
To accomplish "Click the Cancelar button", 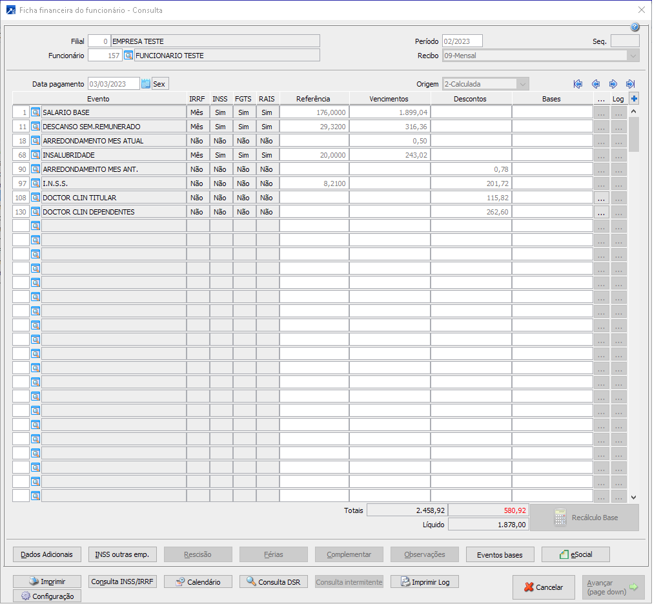I will (x=544, y=587).
